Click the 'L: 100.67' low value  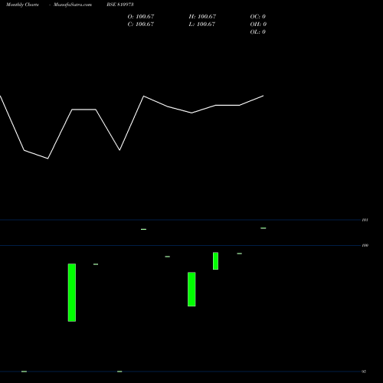click(202, 25)
